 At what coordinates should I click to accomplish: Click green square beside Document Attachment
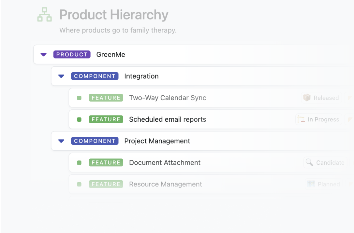tap(79, 163)
